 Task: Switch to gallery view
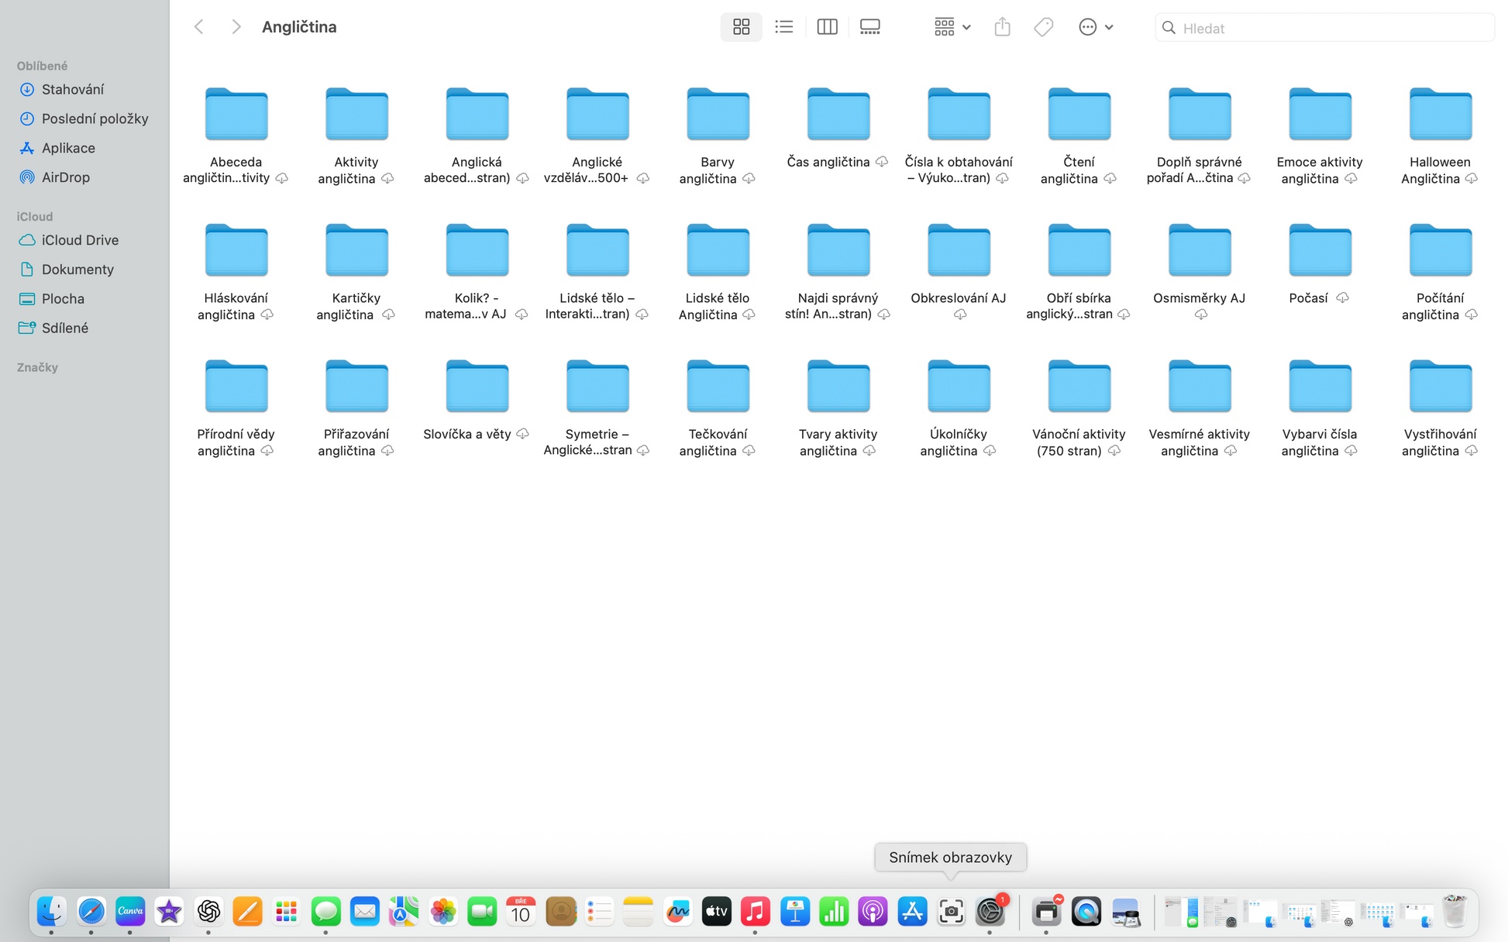pos(869,27)
